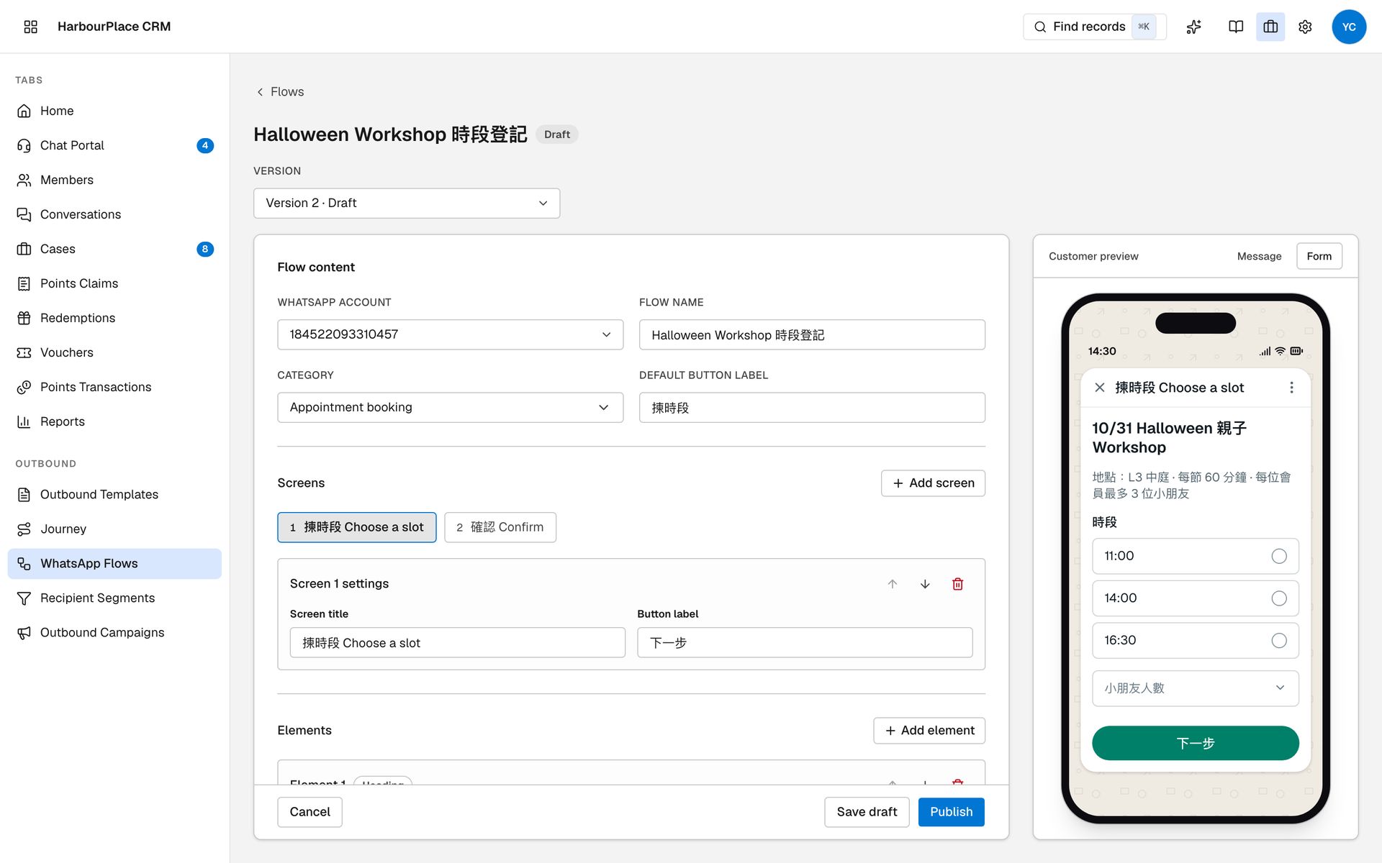Viewport: 1382px width, 863px height.
Task: Open the book documentation icon
Action: (x=1236, y=27)
